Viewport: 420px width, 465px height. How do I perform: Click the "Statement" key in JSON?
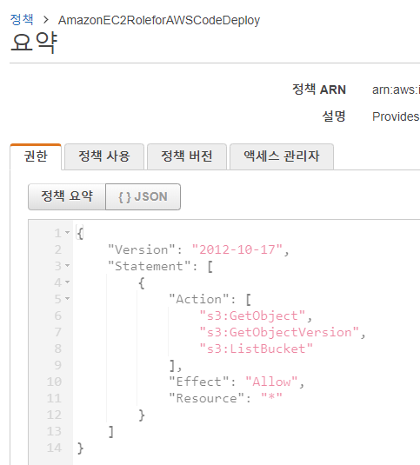150,266
